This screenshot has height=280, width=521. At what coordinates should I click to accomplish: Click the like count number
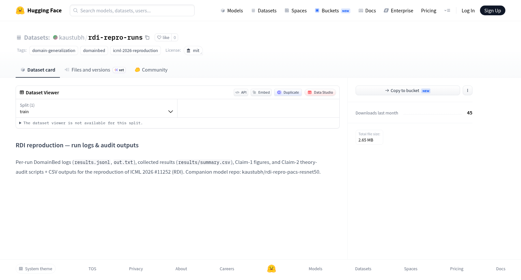[x=175, y=37]
